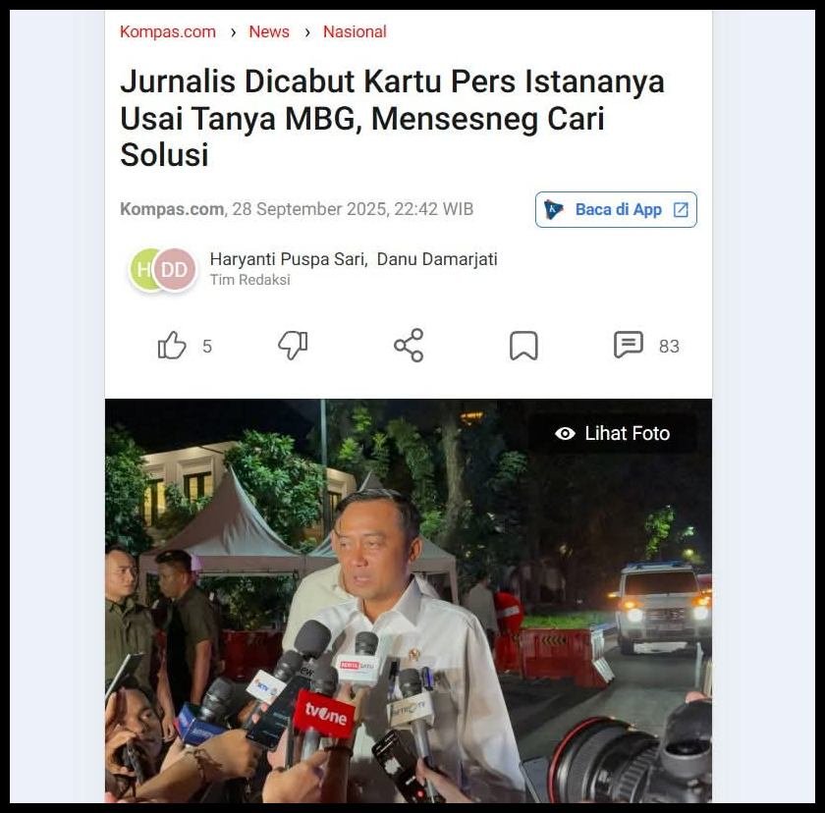Screen dimensions: 825x813
Task: Click the article's main photo
Action: click(x=409, y=600)
